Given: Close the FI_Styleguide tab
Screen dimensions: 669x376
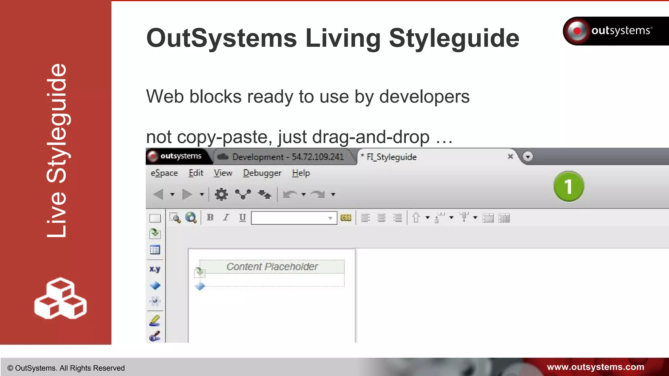Looking at the screenshot, I should point(511,157).
